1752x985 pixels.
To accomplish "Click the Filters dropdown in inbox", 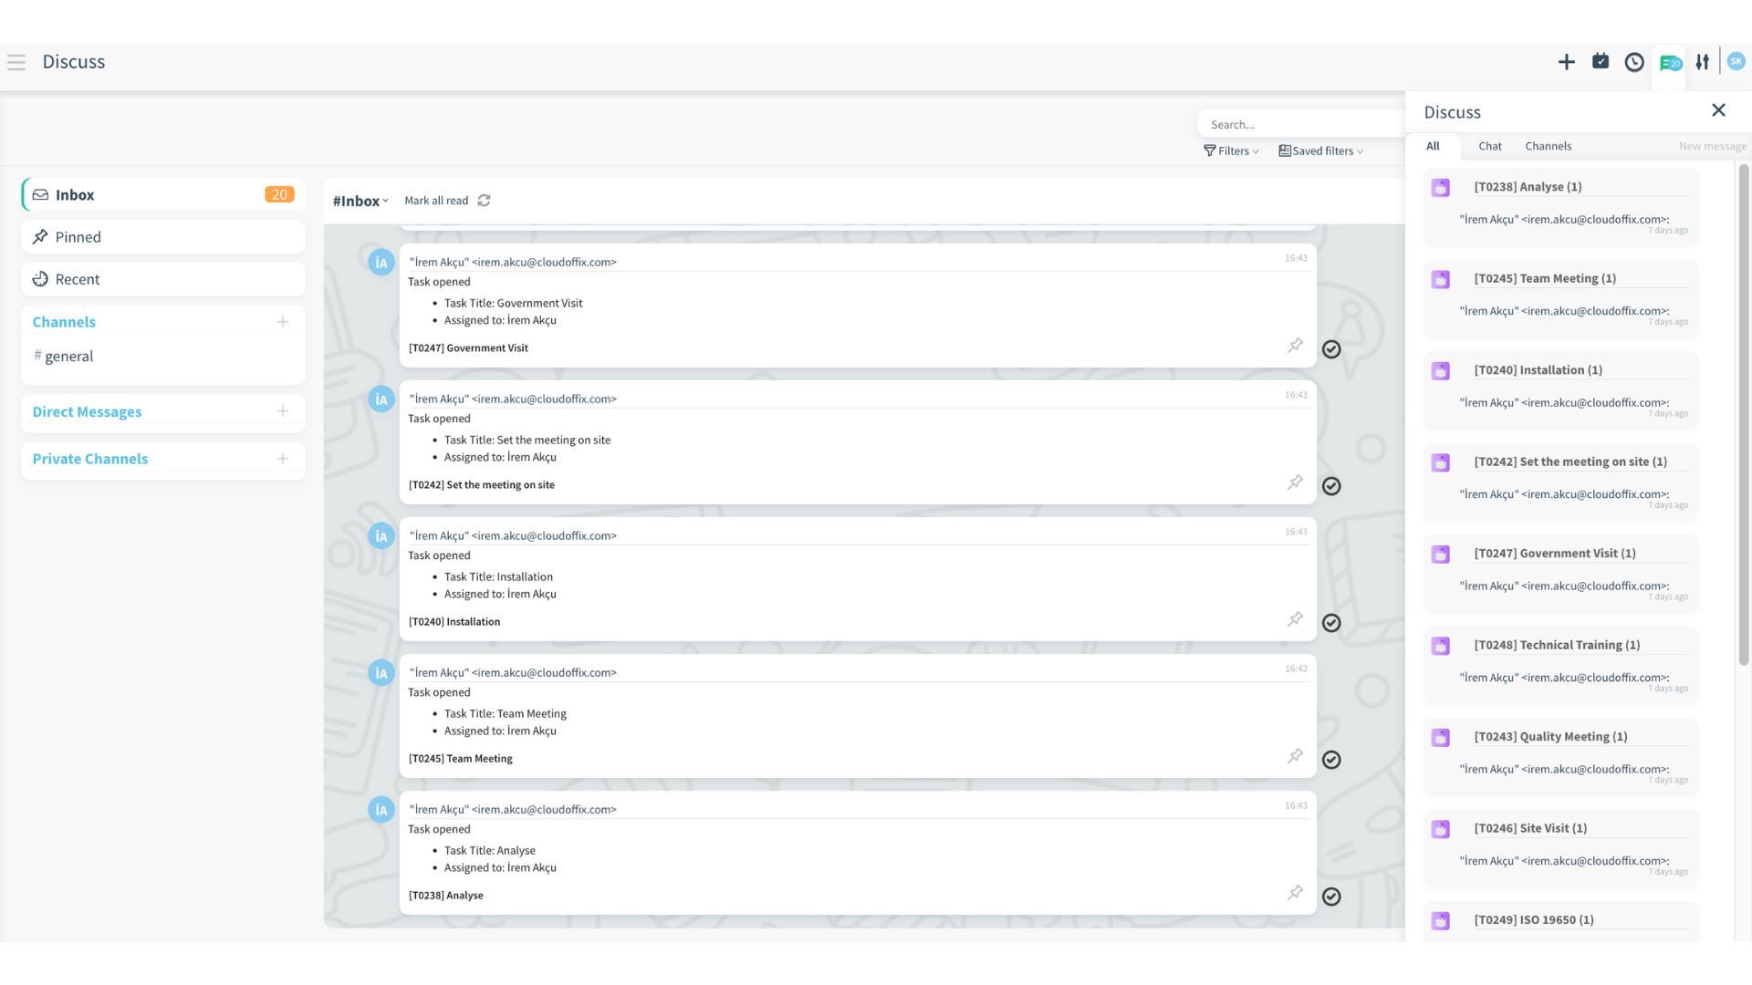I will point(1230,151).
